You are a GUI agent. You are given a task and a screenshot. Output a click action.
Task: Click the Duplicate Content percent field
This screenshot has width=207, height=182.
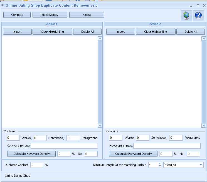37,165
